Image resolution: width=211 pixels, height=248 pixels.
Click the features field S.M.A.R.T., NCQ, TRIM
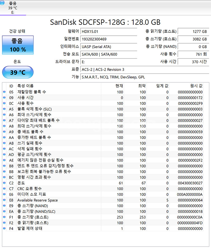[145, 77]
